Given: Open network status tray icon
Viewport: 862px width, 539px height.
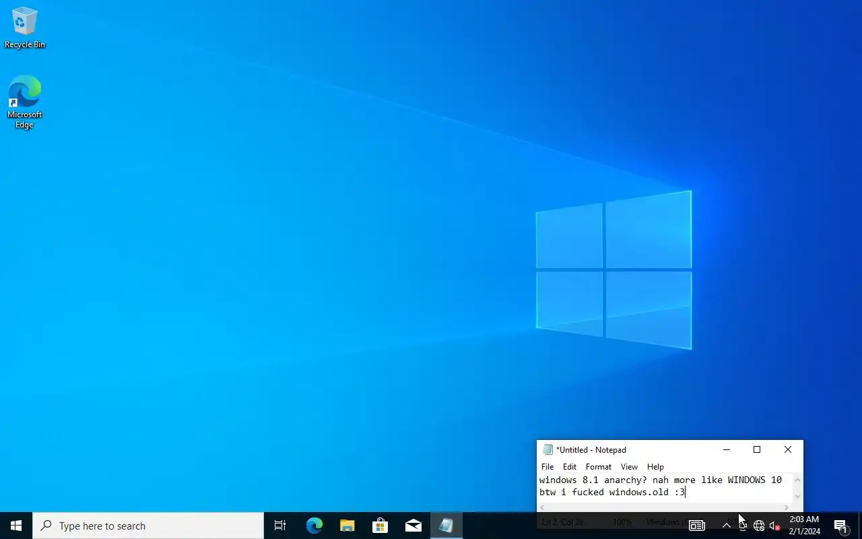Looking at the screenshot, I should 759,526.
